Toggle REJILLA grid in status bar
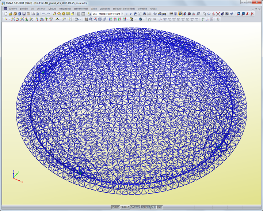Image resolution: width=263 pixels, height=211 pixels. 125,207
